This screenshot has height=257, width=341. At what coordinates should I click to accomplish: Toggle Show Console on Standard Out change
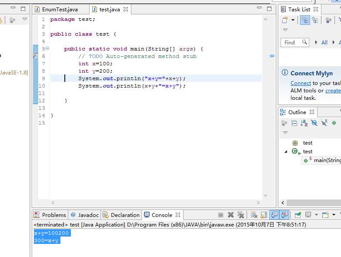(274, 215)
